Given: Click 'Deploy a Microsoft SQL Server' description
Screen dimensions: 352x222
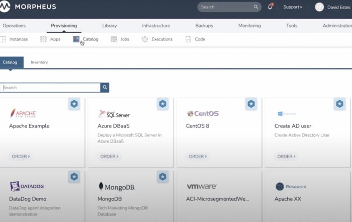Looking at the screenshot, I should point(130,138).
